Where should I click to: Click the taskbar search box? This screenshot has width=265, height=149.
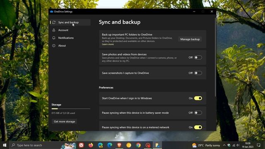pos(43,145)
